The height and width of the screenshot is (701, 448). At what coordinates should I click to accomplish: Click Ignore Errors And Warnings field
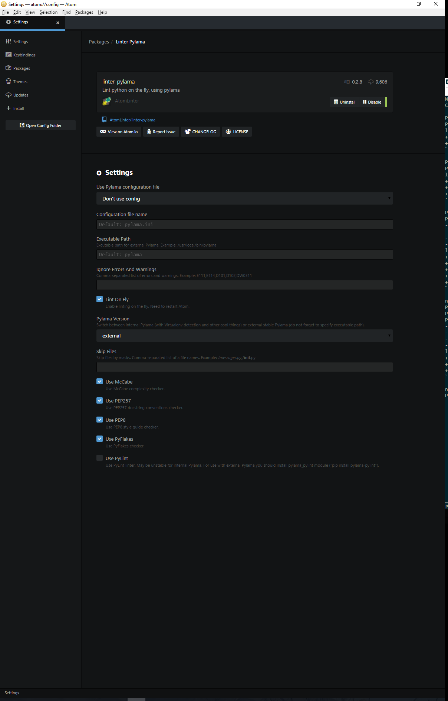pos(244,285)
